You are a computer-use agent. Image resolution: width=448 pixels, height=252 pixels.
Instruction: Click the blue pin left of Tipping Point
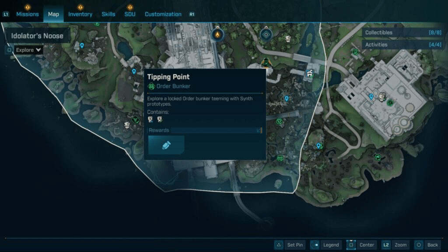(x=134, y=71)
